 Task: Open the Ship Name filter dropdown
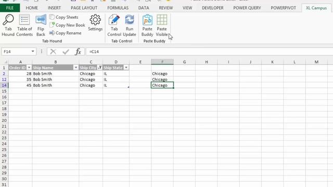pyautogui.click(x=75, y=68)
